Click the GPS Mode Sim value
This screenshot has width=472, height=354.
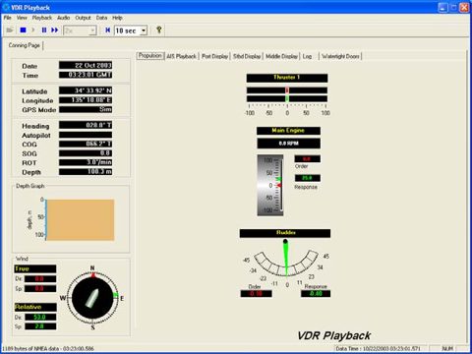click(86, 109)
